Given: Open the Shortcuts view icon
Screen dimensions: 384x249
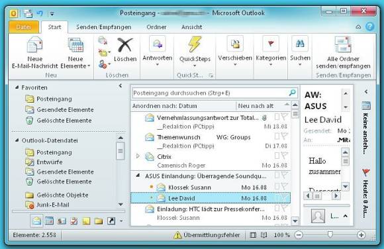Looking at the screenshot, I should (111, 221).
